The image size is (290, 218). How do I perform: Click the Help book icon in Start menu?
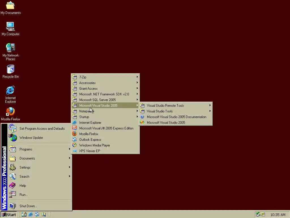12,186
